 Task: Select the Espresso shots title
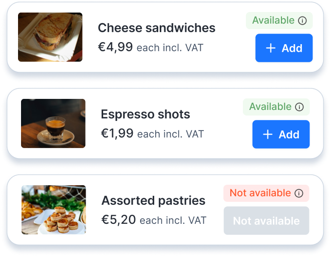click(x=145, y=114)
